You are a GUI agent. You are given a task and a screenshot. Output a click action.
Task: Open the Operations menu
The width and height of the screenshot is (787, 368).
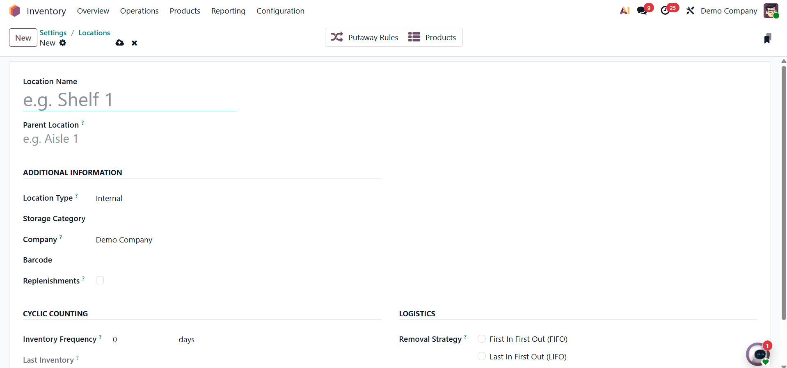pyautogui.click(x=140, y=11)
